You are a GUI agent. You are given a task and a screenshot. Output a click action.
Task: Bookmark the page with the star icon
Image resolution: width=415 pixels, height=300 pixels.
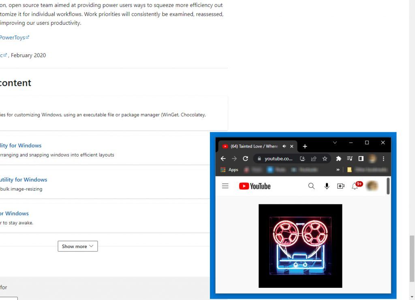click(x=325, y=159)
